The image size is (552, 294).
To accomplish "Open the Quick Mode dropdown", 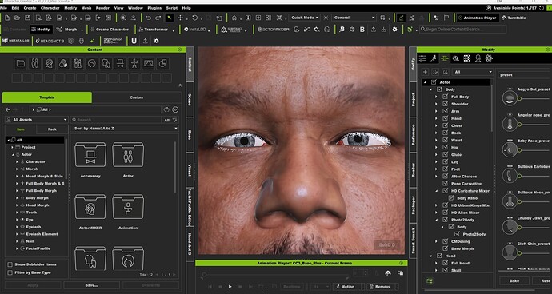I will [305, 18].
